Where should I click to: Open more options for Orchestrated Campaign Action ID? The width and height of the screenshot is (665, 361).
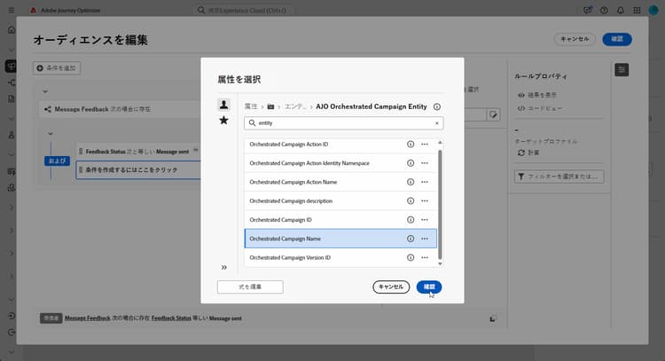(425, 145)
